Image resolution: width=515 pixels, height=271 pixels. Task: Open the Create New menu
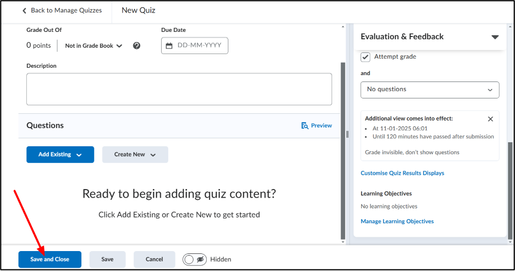[x=135, y=154]
